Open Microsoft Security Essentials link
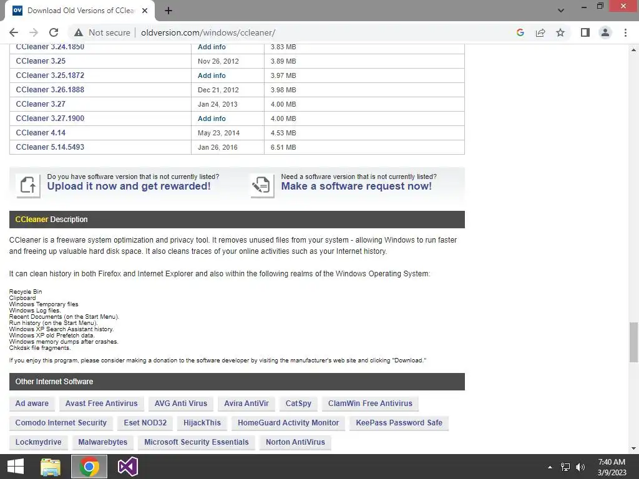The image size is (639, 479). tap(197, 442)
